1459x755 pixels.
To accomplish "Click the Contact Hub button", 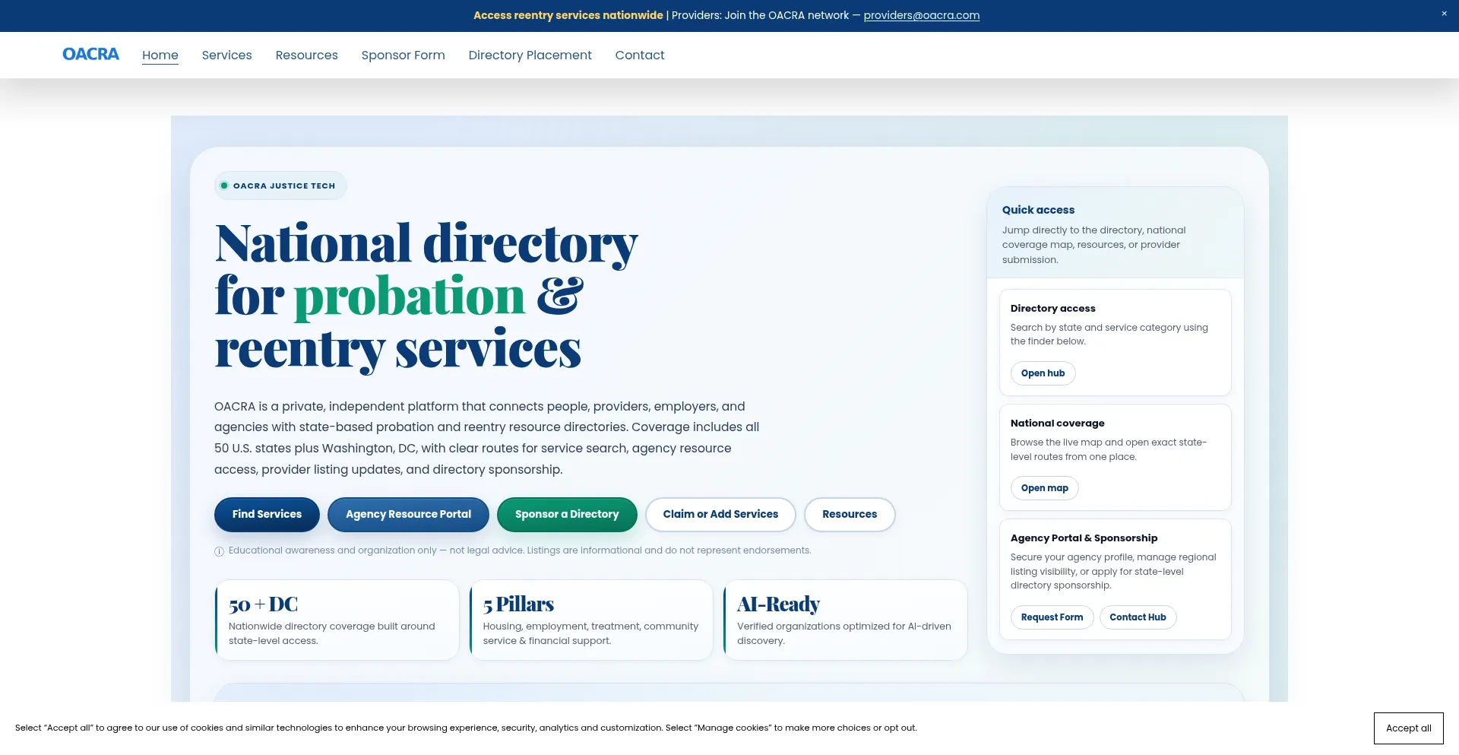I will pos(1138,617).
